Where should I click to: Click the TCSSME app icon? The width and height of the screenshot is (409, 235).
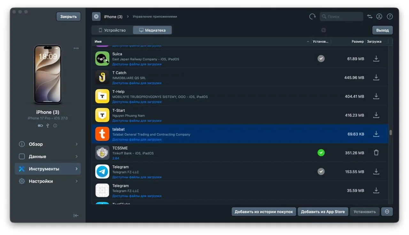pos(102,153)
